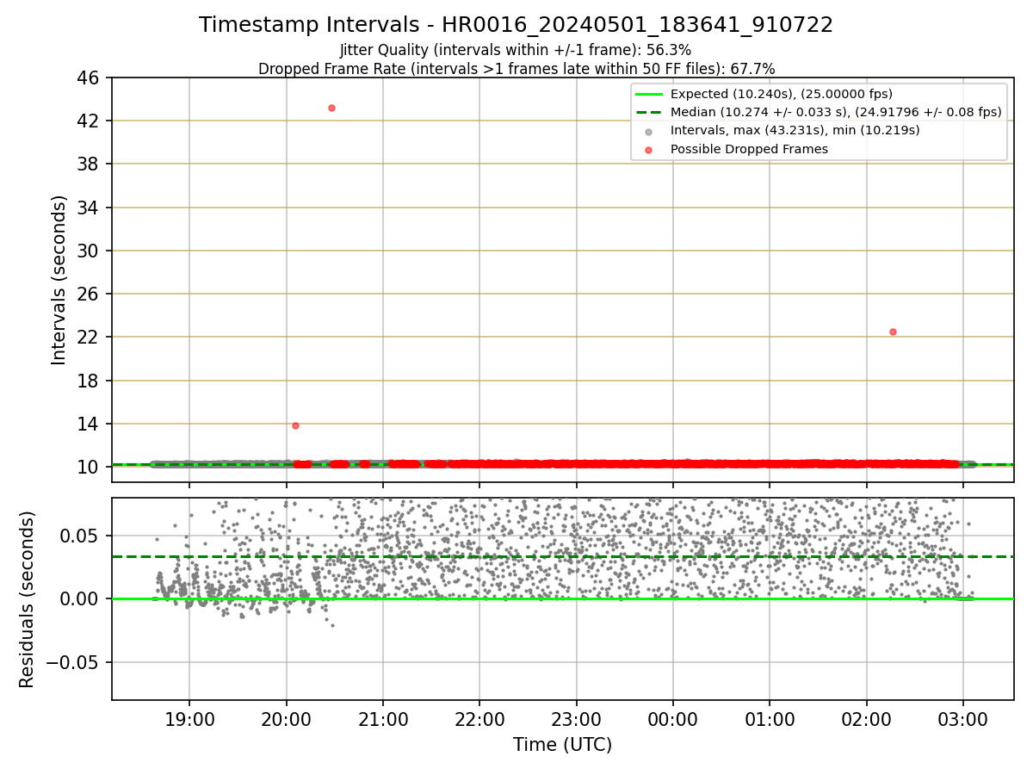The image size is (1033, 775).
Task: Click the 03:00 x-axis tick label
Action: click(x=962, y=718)
